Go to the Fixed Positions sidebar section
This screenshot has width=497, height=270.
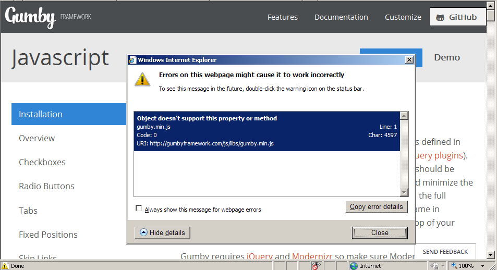pos(48,235)
